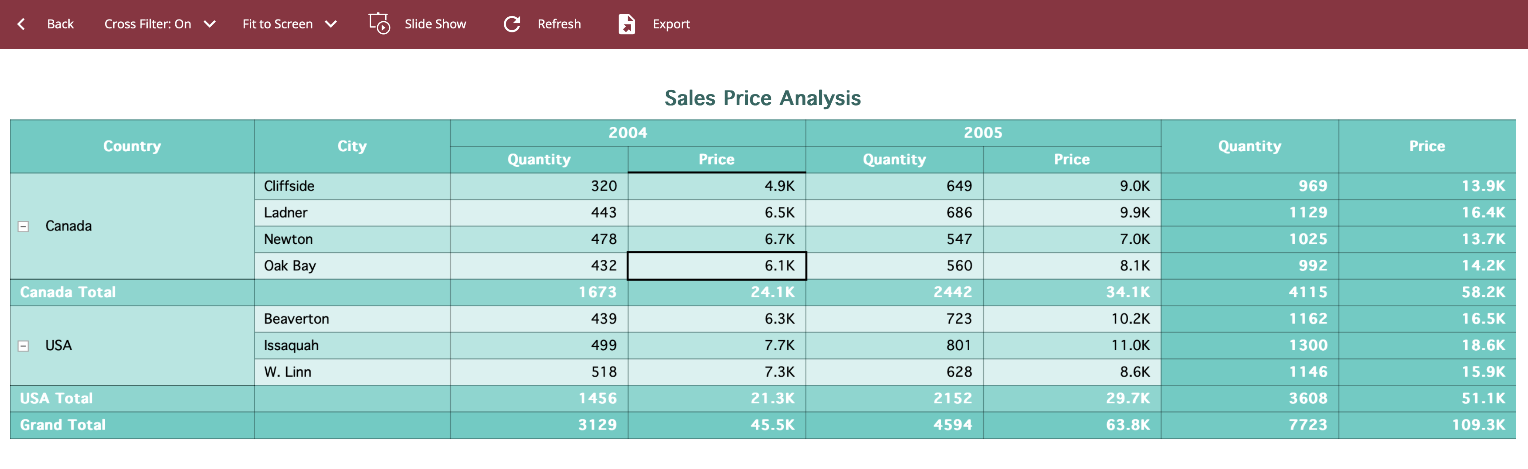
Task: Click the Sales Price Analysis title
Action: [762, 98]
